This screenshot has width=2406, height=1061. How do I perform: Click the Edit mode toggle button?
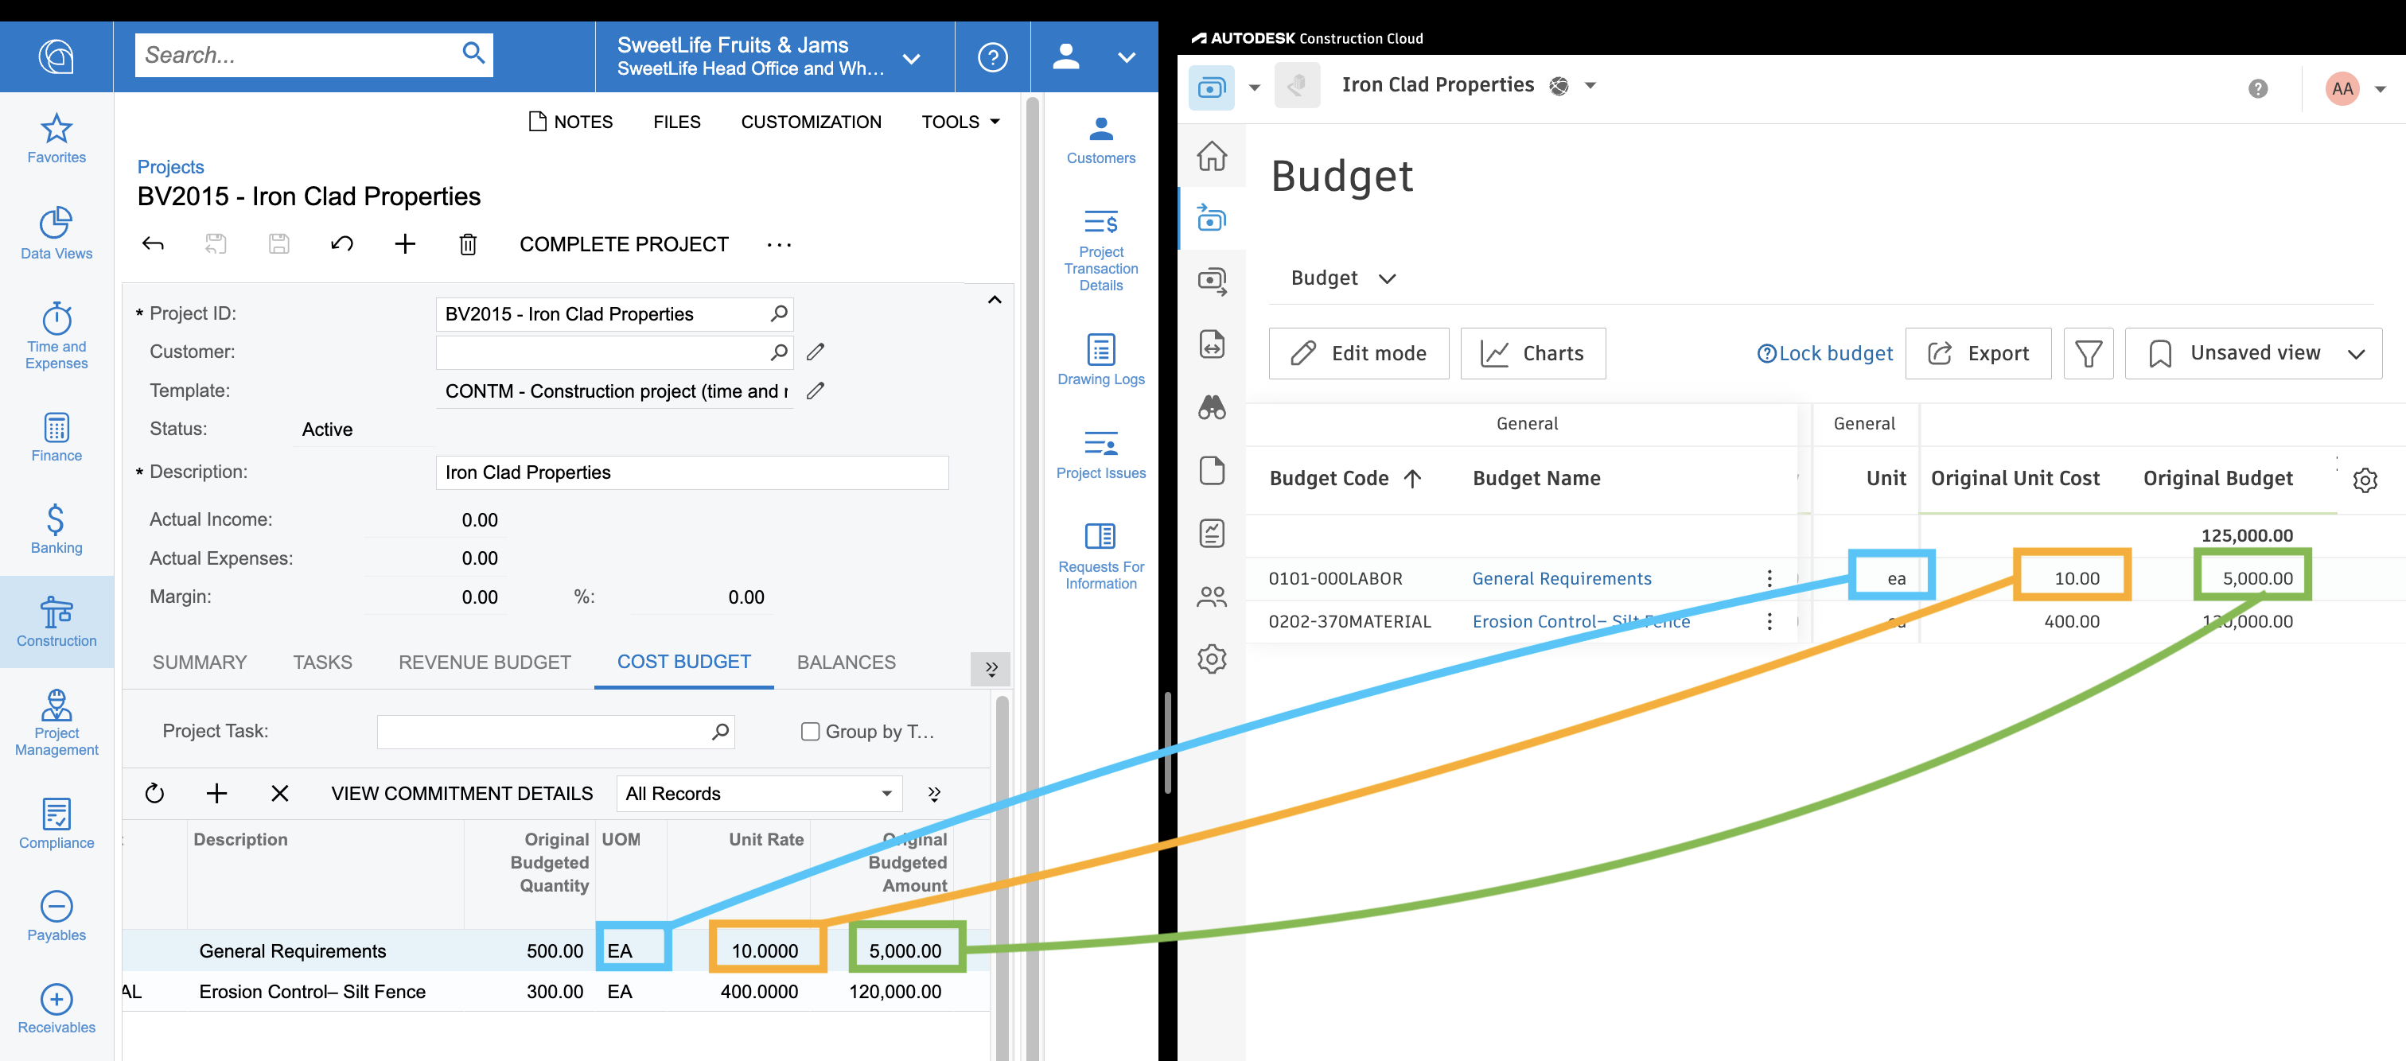click(x=1357, y=351)
